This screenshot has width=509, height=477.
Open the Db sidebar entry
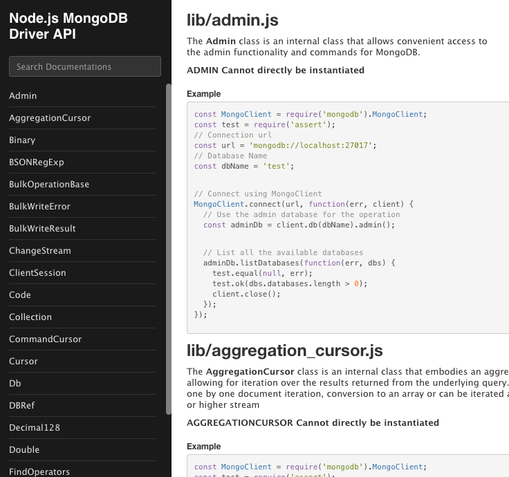click(15, 384)
